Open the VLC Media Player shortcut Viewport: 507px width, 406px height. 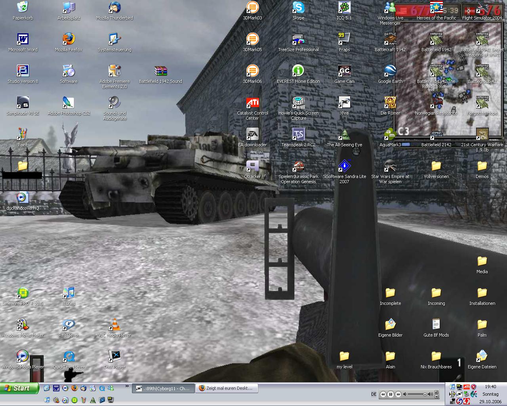(x=114, y=325)
